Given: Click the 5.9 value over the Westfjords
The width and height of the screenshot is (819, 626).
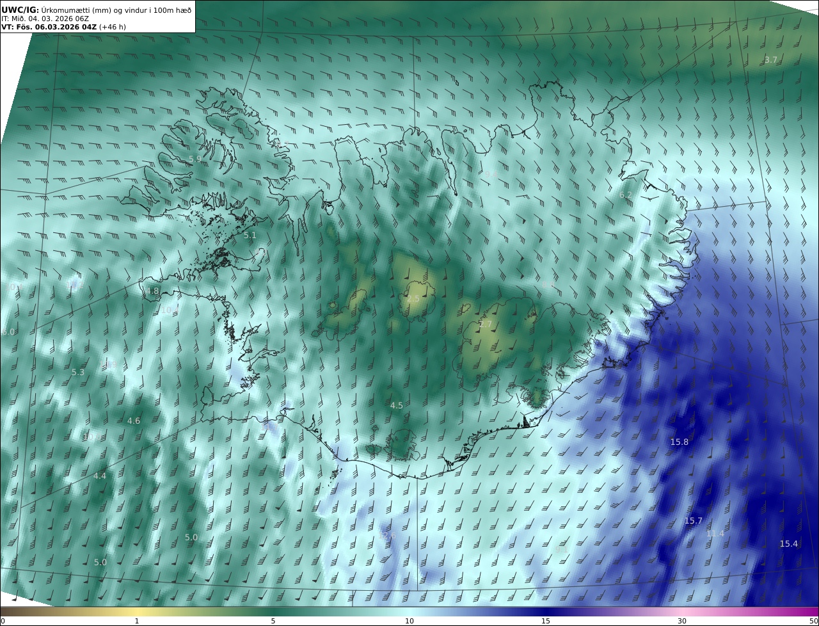Looking at the screenshot, I should (x=195, y=159).
